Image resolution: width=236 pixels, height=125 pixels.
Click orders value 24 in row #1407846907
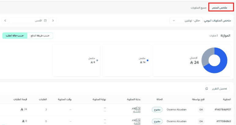[24, 109]
